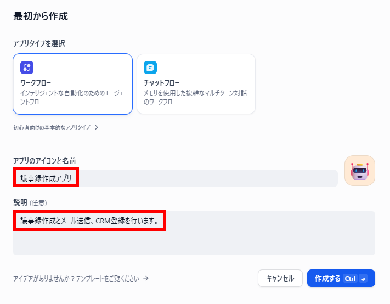Viewport: 390px width, 304px height.
Task: Focus the app name field containing 議事録作成アプリ
Action: [176, 178]
